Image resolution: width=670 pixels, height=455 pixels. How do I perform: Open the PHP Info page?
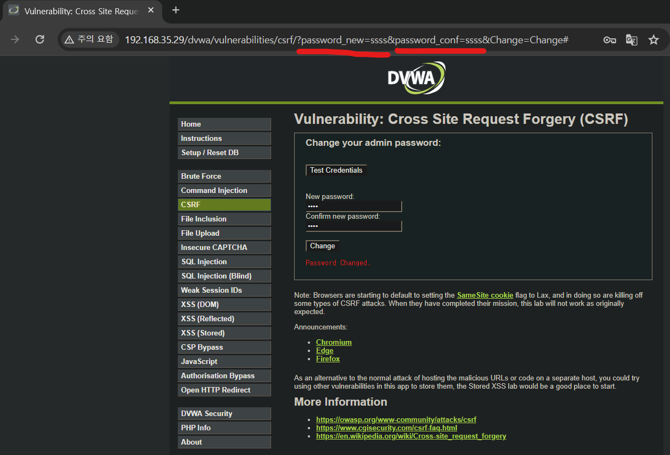click(224, 428)
